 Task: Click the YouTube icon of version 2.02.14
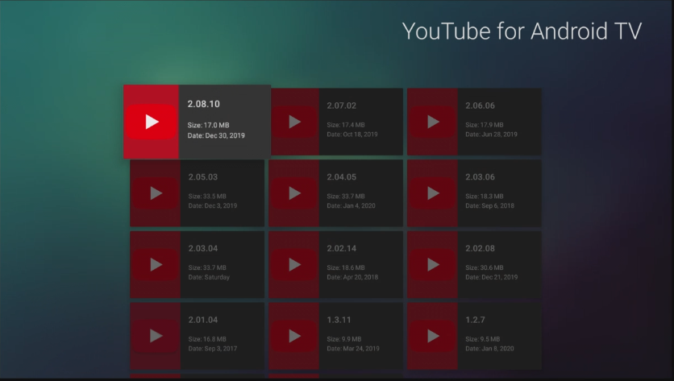tap(294, 264)
